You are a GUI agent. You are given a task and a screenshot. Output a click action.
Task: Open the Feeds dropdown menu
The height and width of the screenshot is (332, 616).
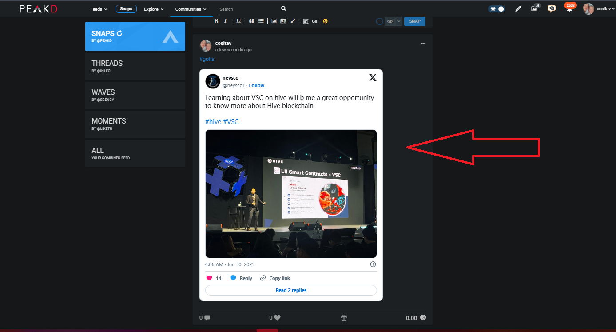pyautogui.click(x=99, y=9)
